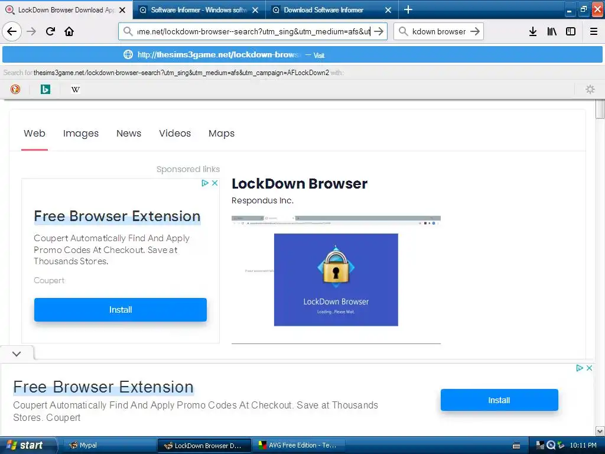
Task: Close the LockDown Browser Download tab
Action: tap(122, 10)
